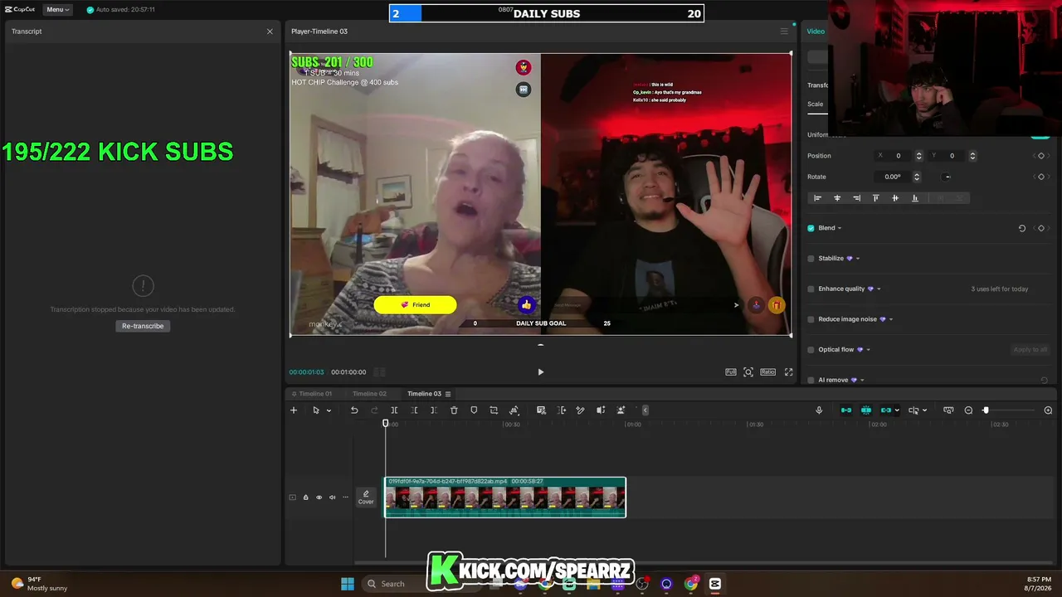Viewport: 1062px width, 597px height.
Task: Align clip to horizontal center icon
Action: [x=837, y=198]
